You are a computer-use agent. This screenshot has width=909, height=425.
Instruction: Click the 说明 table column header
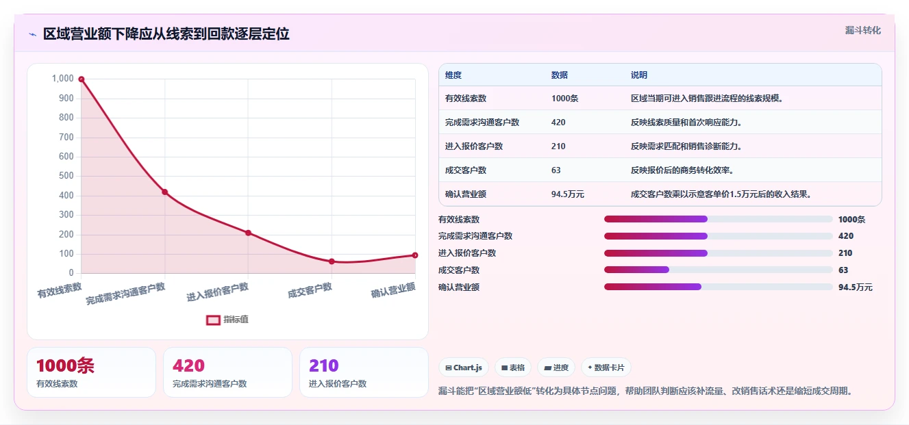pos(639,75)
